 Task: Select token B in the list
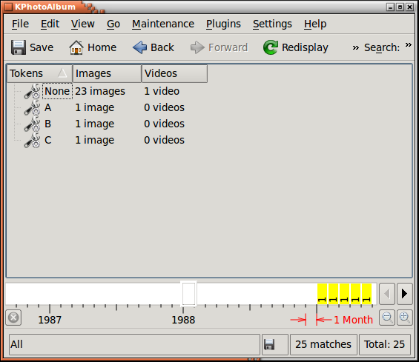47,124
